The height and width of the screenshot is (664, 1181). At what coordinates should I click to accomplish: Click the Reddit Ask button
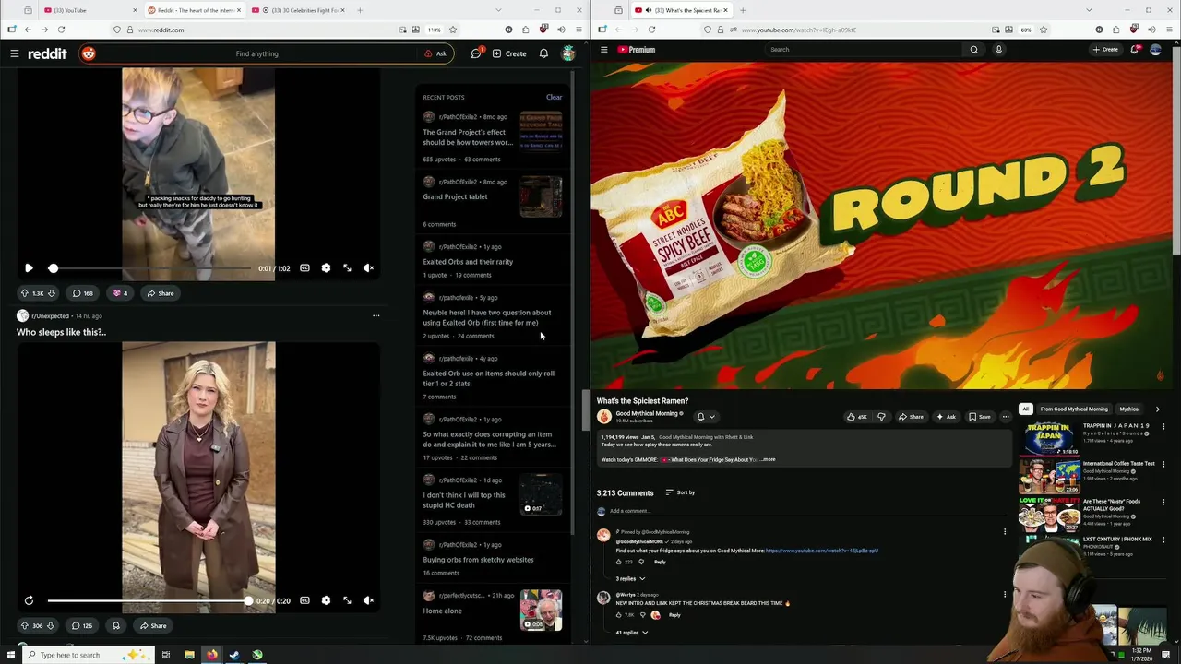click(435, 53)
